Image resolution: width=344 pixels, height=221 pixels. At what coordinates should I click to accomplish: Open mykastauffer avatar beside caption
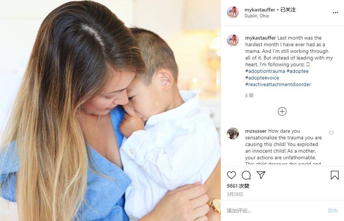click(233, 40)
